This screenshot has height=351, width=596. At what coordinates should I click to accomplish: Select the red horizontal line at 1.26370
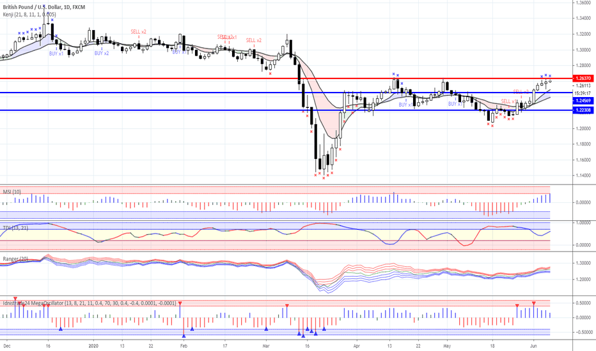(x=286, y=78)
